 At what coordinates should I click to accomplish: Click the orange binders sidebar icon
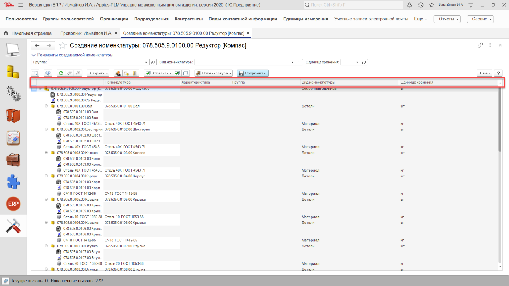pyautogui.click(x=13, y=116)
